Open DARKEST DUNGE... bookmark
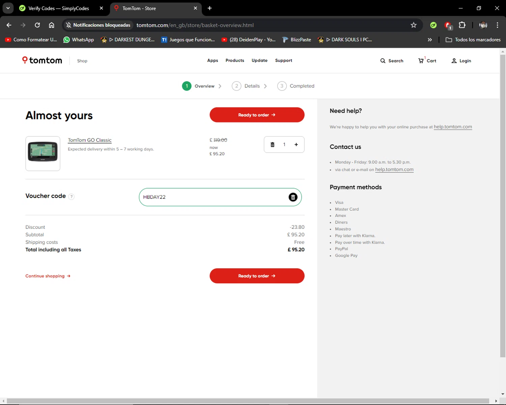Viewport: 506px width, 405px height. point(128,39)
